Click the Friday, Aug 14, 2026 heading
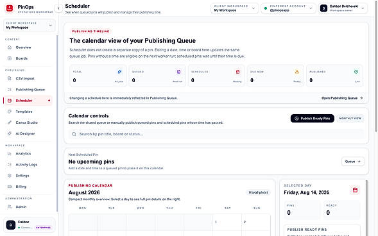The width and height of the screenshot is (378, 236). (x=306, y=192)
